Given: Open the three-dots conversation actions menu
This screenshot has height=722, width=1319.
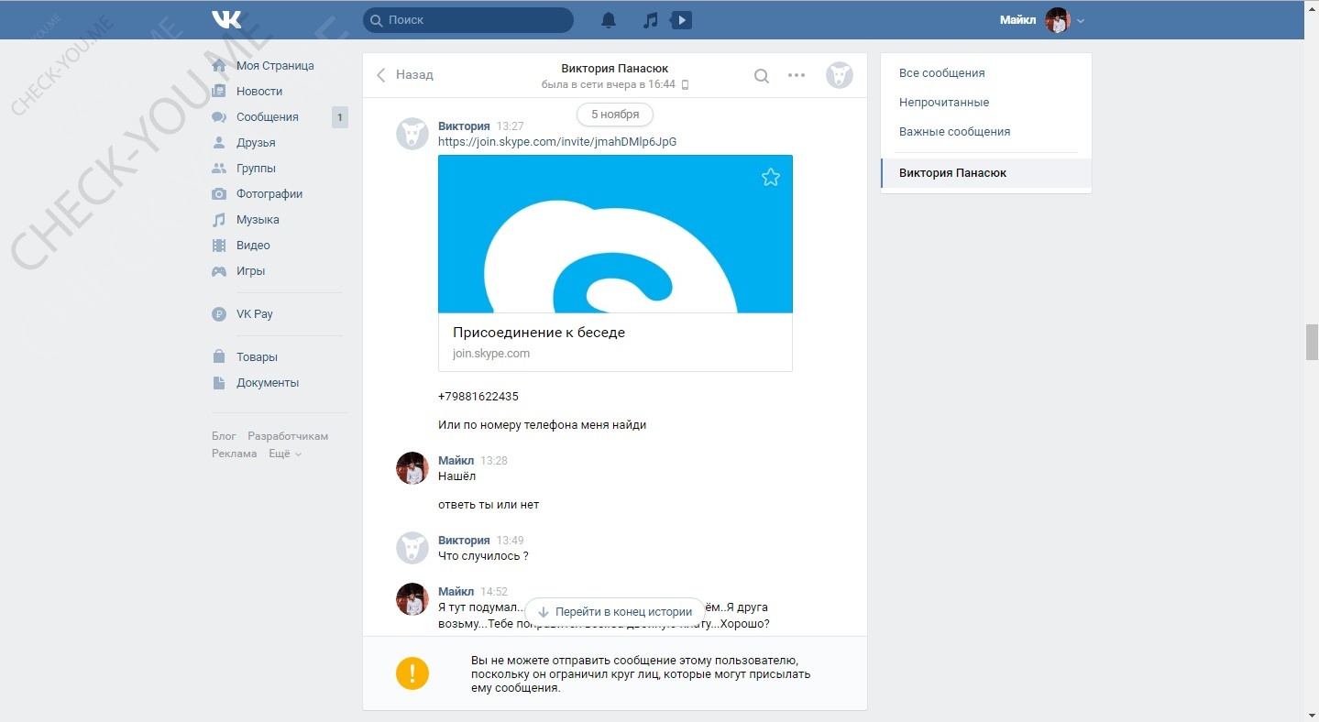Looking at the screenshot, I should pos(797,75).
